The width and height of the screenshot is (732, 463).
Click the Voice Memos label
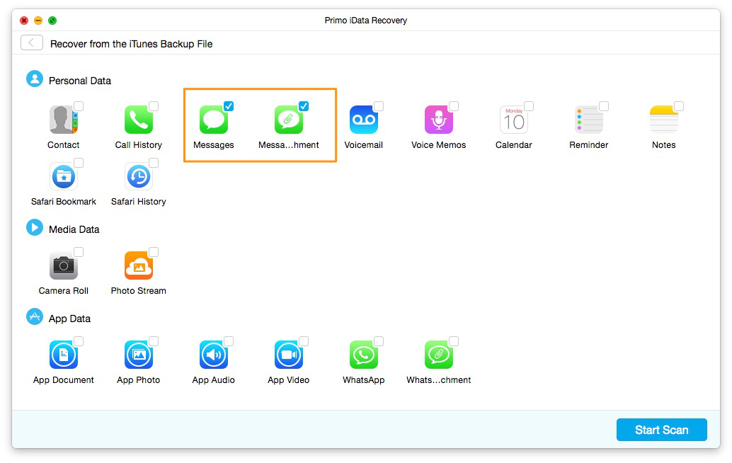[438, 144]
